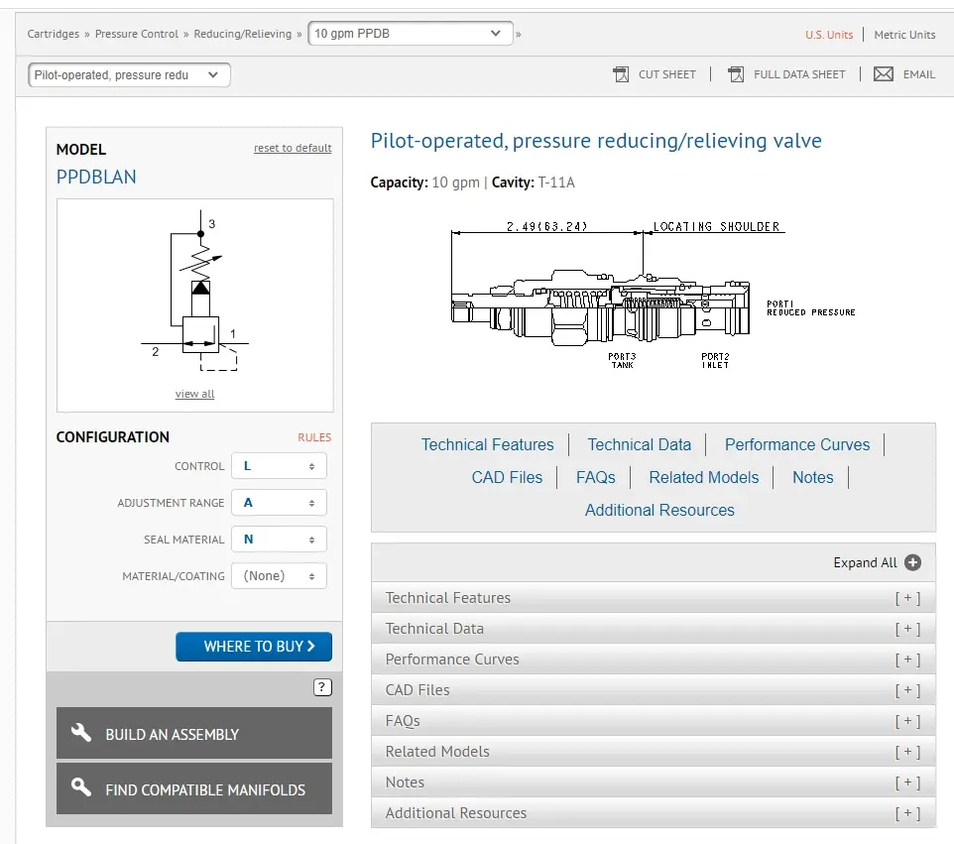
Task: Open the question mark help icon
Action: [x=322, y=687]
